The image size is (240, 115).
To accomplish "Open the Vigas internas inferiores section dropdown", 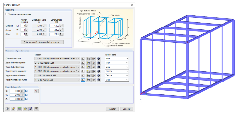I will pyautogui.click(x=57, y=76).
